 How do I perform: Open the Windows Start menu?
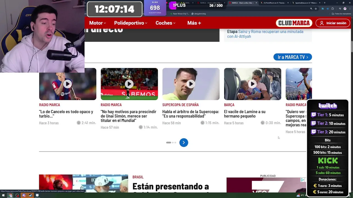3,196
